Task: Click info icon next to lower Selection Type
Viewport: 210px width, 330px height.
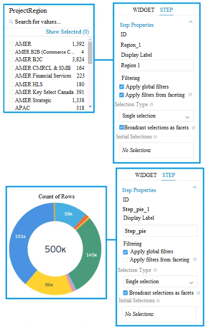Action: (155, 270)
